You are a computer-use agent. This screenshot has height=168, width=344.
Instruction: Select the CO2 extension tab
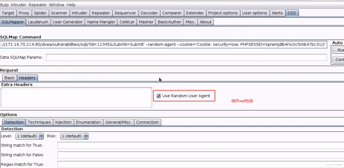click(x=292, y=13)
